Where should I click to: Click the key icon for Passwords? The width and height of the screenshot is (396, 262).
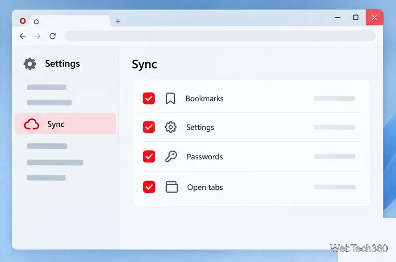(x=171, y=157)
